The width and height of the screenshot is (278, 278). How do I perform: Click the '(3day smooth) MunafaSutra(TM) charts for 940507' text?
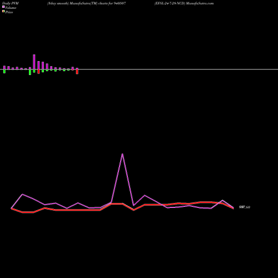(86, 3)
